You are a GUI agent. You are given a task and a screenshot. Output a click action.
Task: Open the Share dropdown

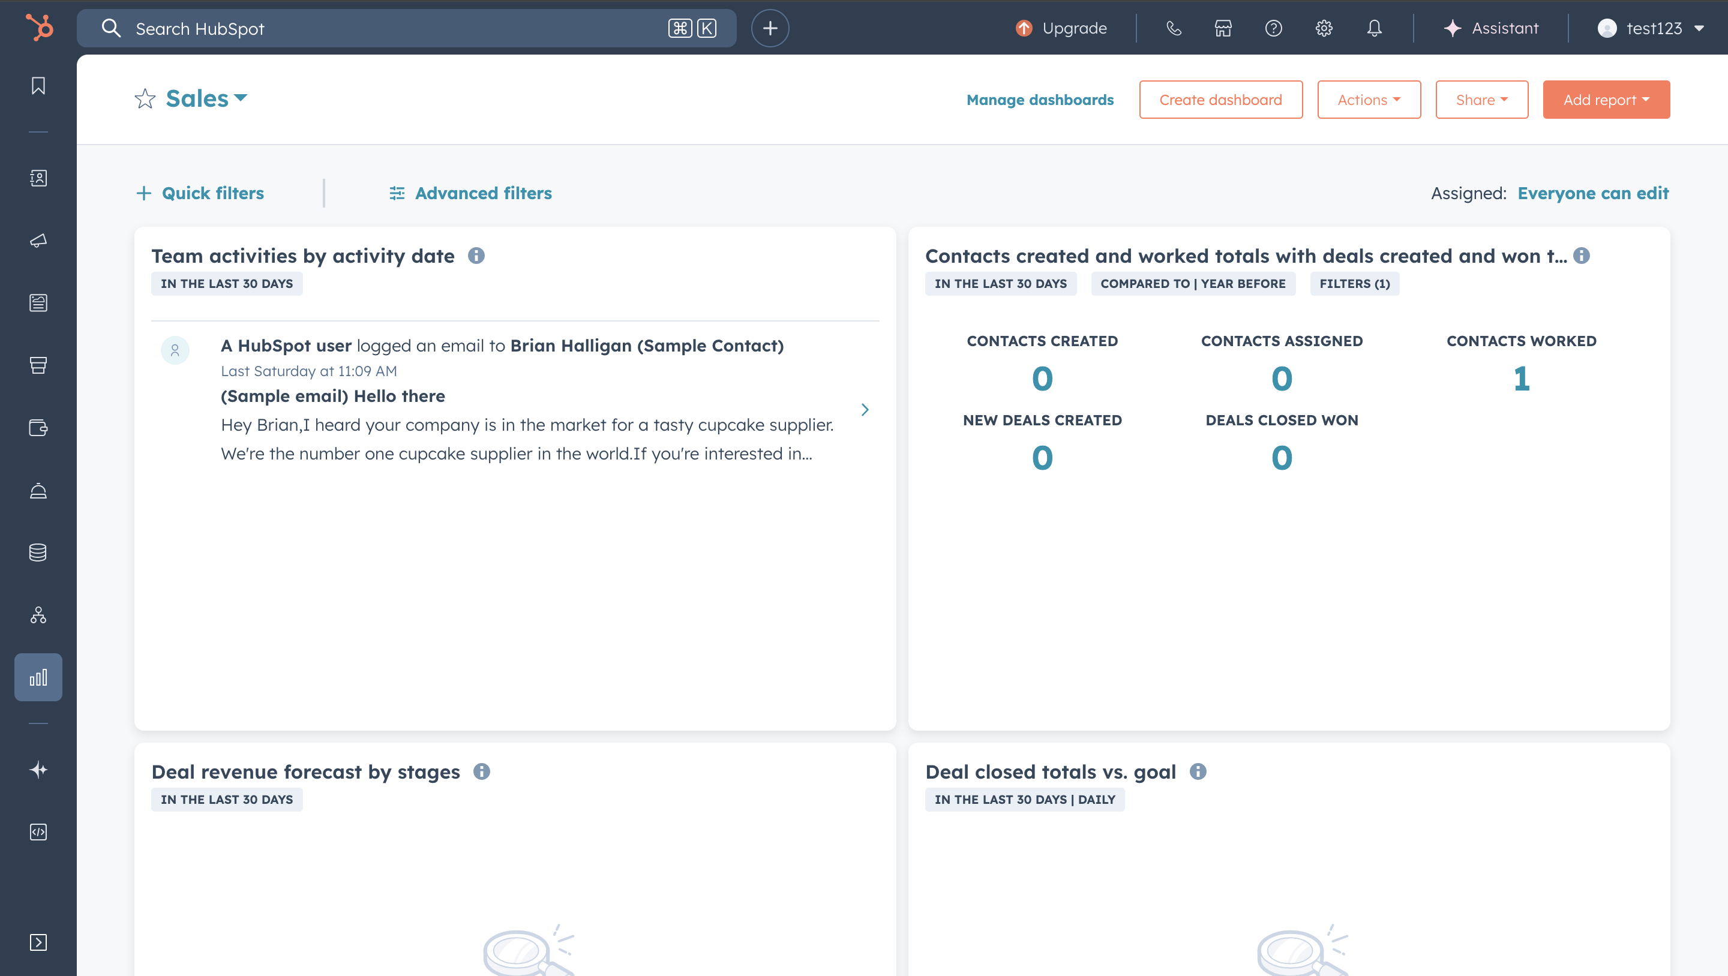pos(1482,99)
